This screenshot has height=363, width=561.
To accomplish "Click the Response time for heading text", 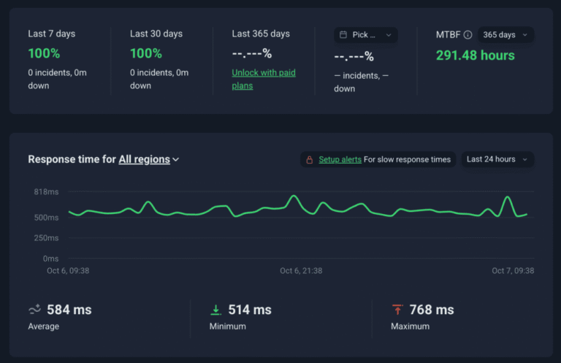I will coord(72,159).
